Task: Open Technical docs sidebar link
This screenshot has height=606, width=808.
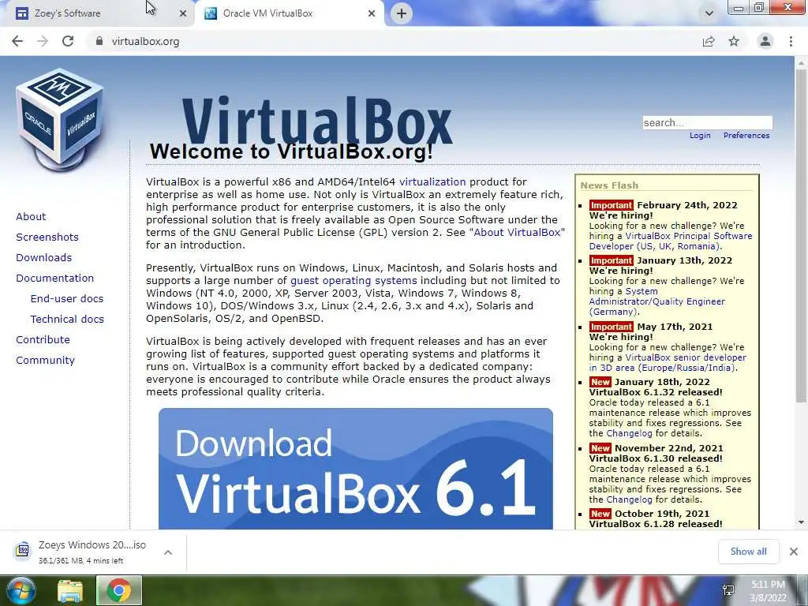Action: pos(67,320)
